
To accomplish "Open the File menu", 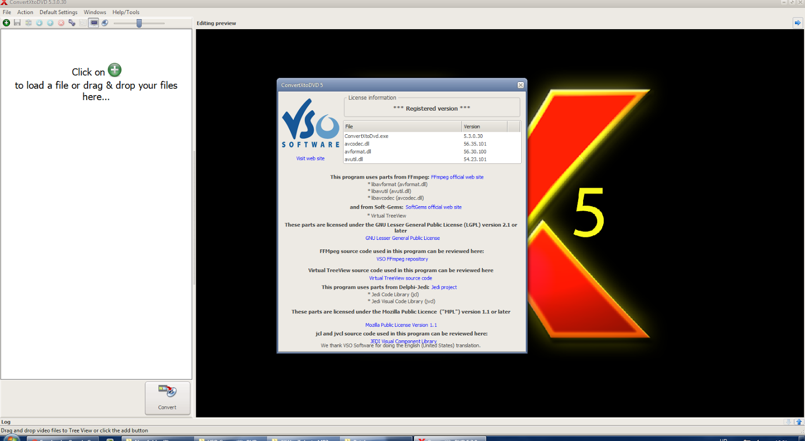I will point(7,12).
